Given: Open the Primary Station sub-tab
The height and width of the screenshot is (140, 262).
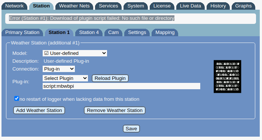Looking at the screenshot, I should pyautogui.click(x=22, y=32).
